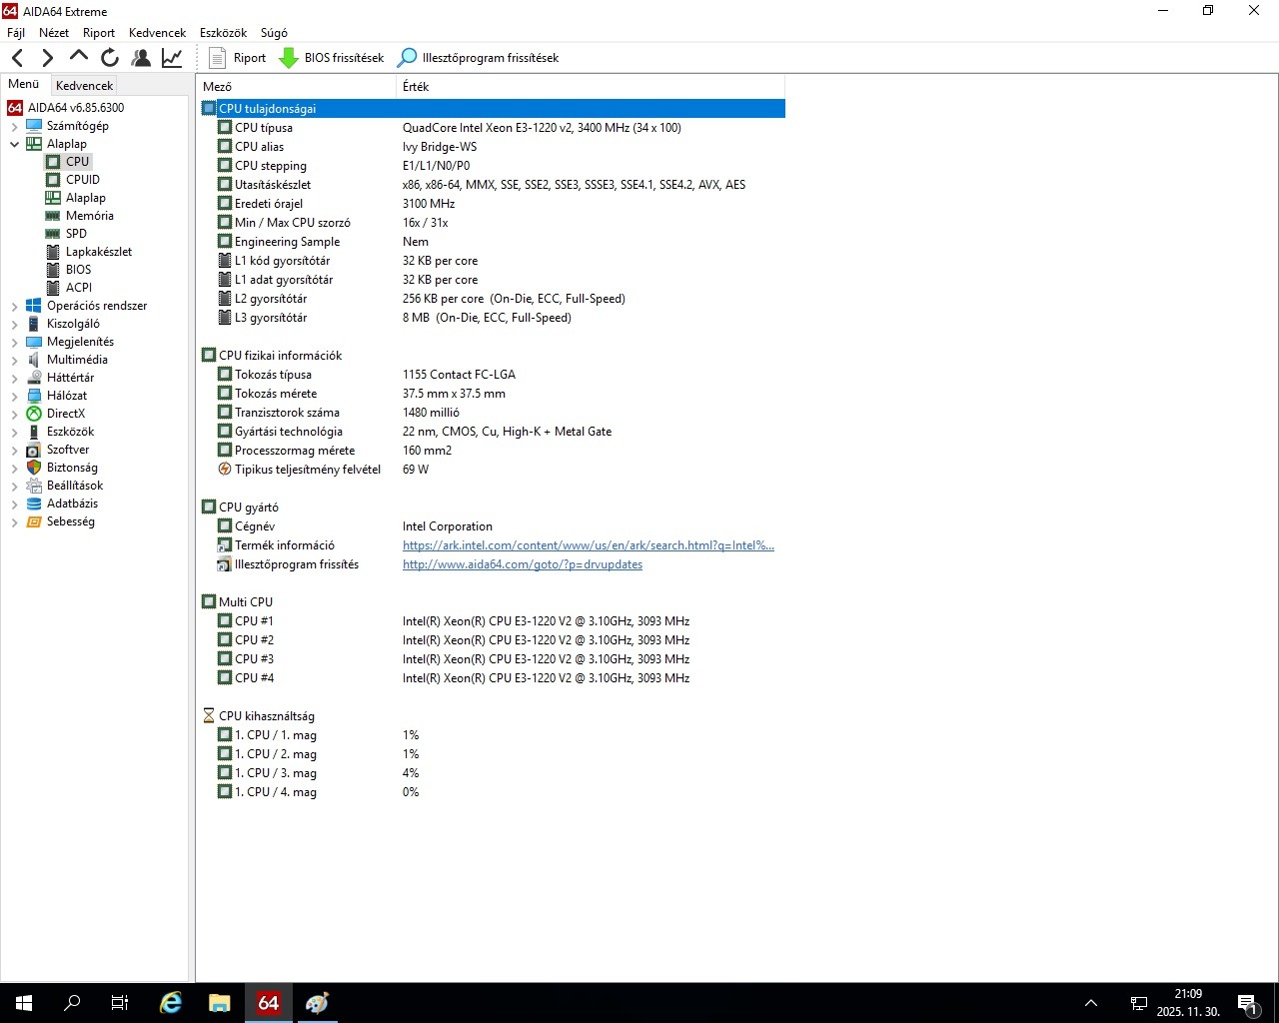
Task: Open the user favorites toolbar icon
Action: (x=141, y=58)
